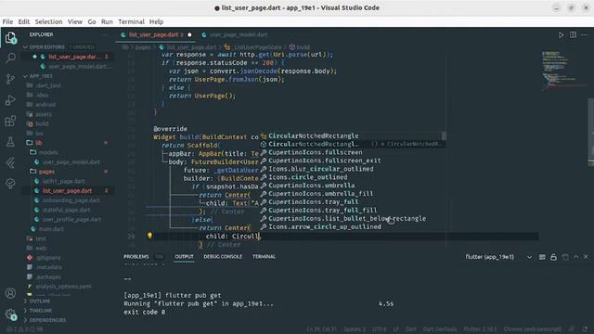Open the Go menu
The width and height of the screenshot is (594, 334).
92,21
